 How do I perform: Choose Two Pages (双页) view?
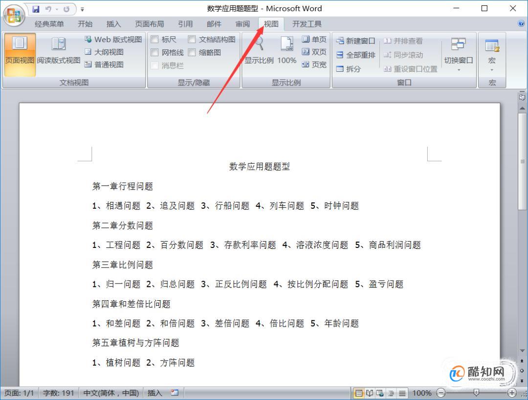[x=314, y=52]
